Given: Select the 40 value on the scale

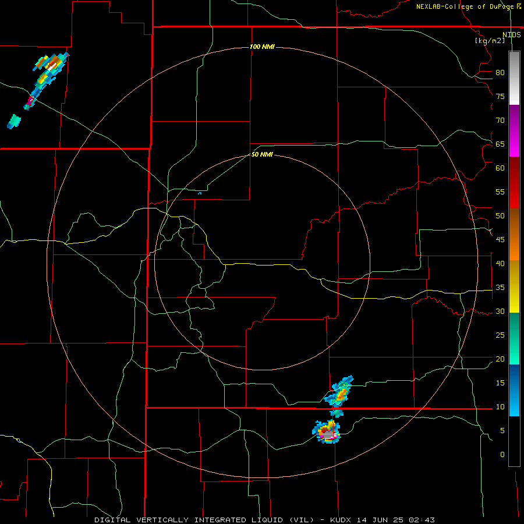Looking at the screenshot, I should coord(500,263).
